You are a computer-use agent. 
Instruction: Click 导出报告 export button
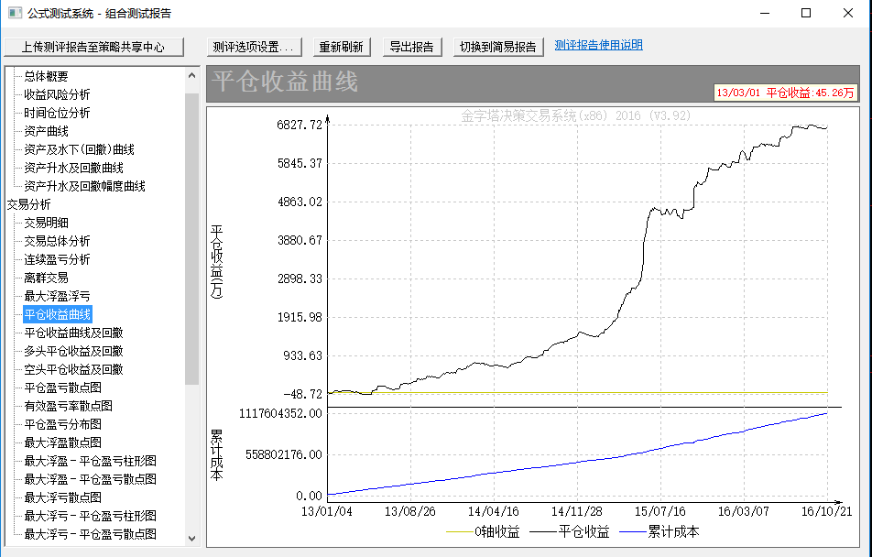411,47
